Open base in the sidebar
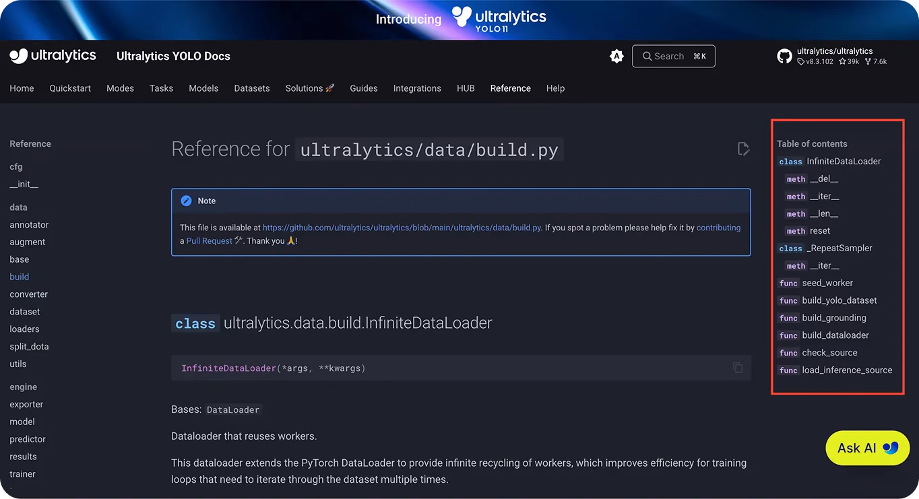Screen dimensions: 919x499 point(20,260)
